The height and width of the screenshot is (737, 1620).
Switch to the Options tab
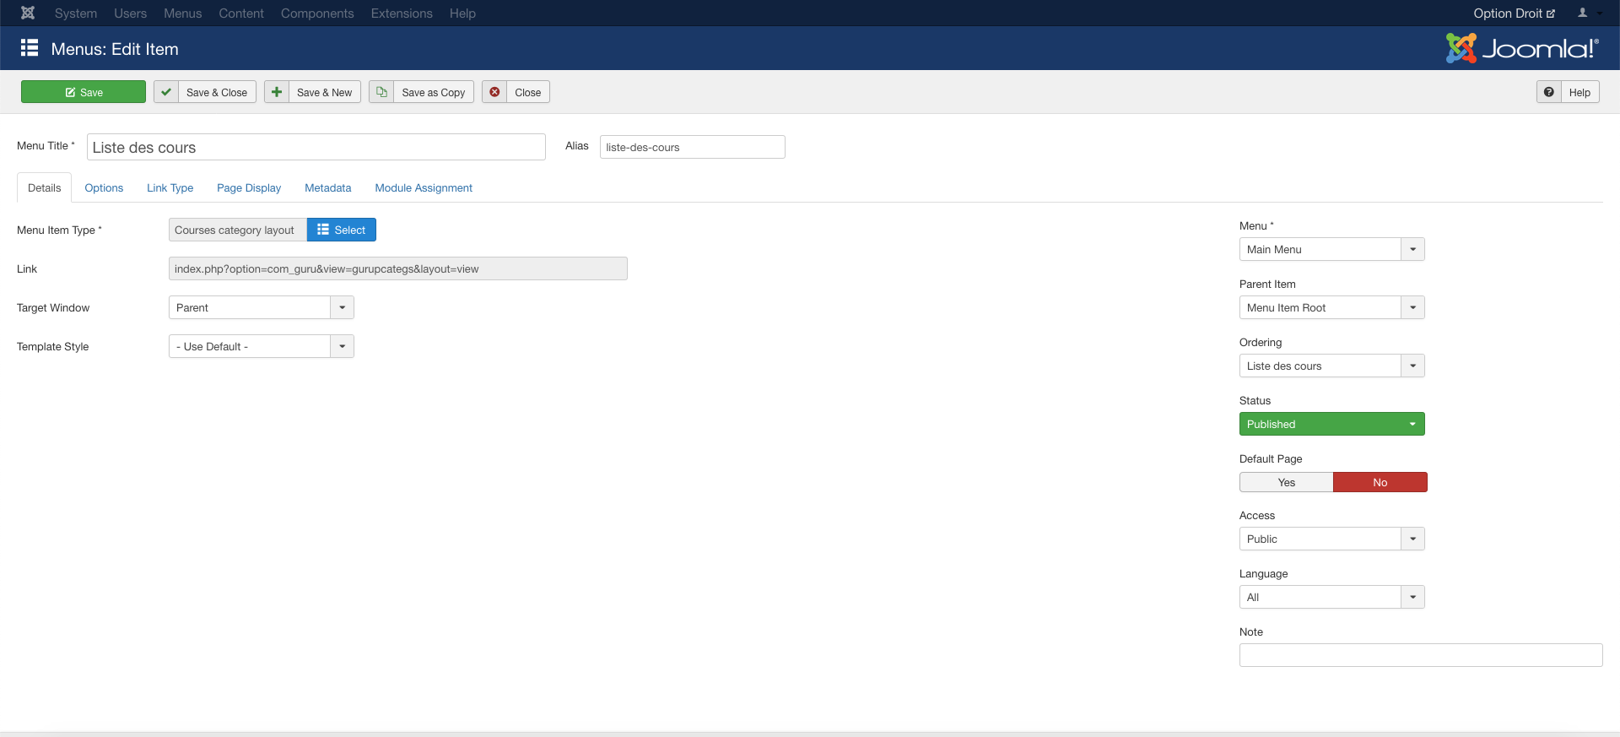click(x=104, y=187)
